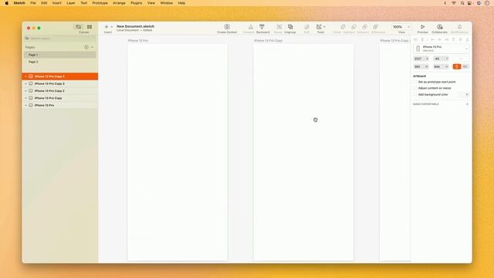This screenshot has height=278, width=494.
Task: Click the artboard icon of iPhone 13 Pro Copy 3
Action: [x=31, y=83]
